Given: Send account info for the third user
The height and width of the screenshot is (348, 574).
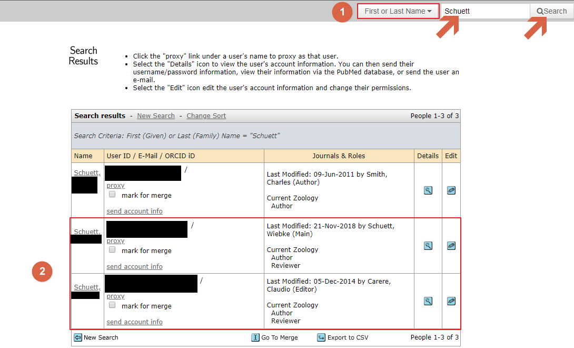Looking at the screenshot, I should pyautogui.click(x=134, y=322).
